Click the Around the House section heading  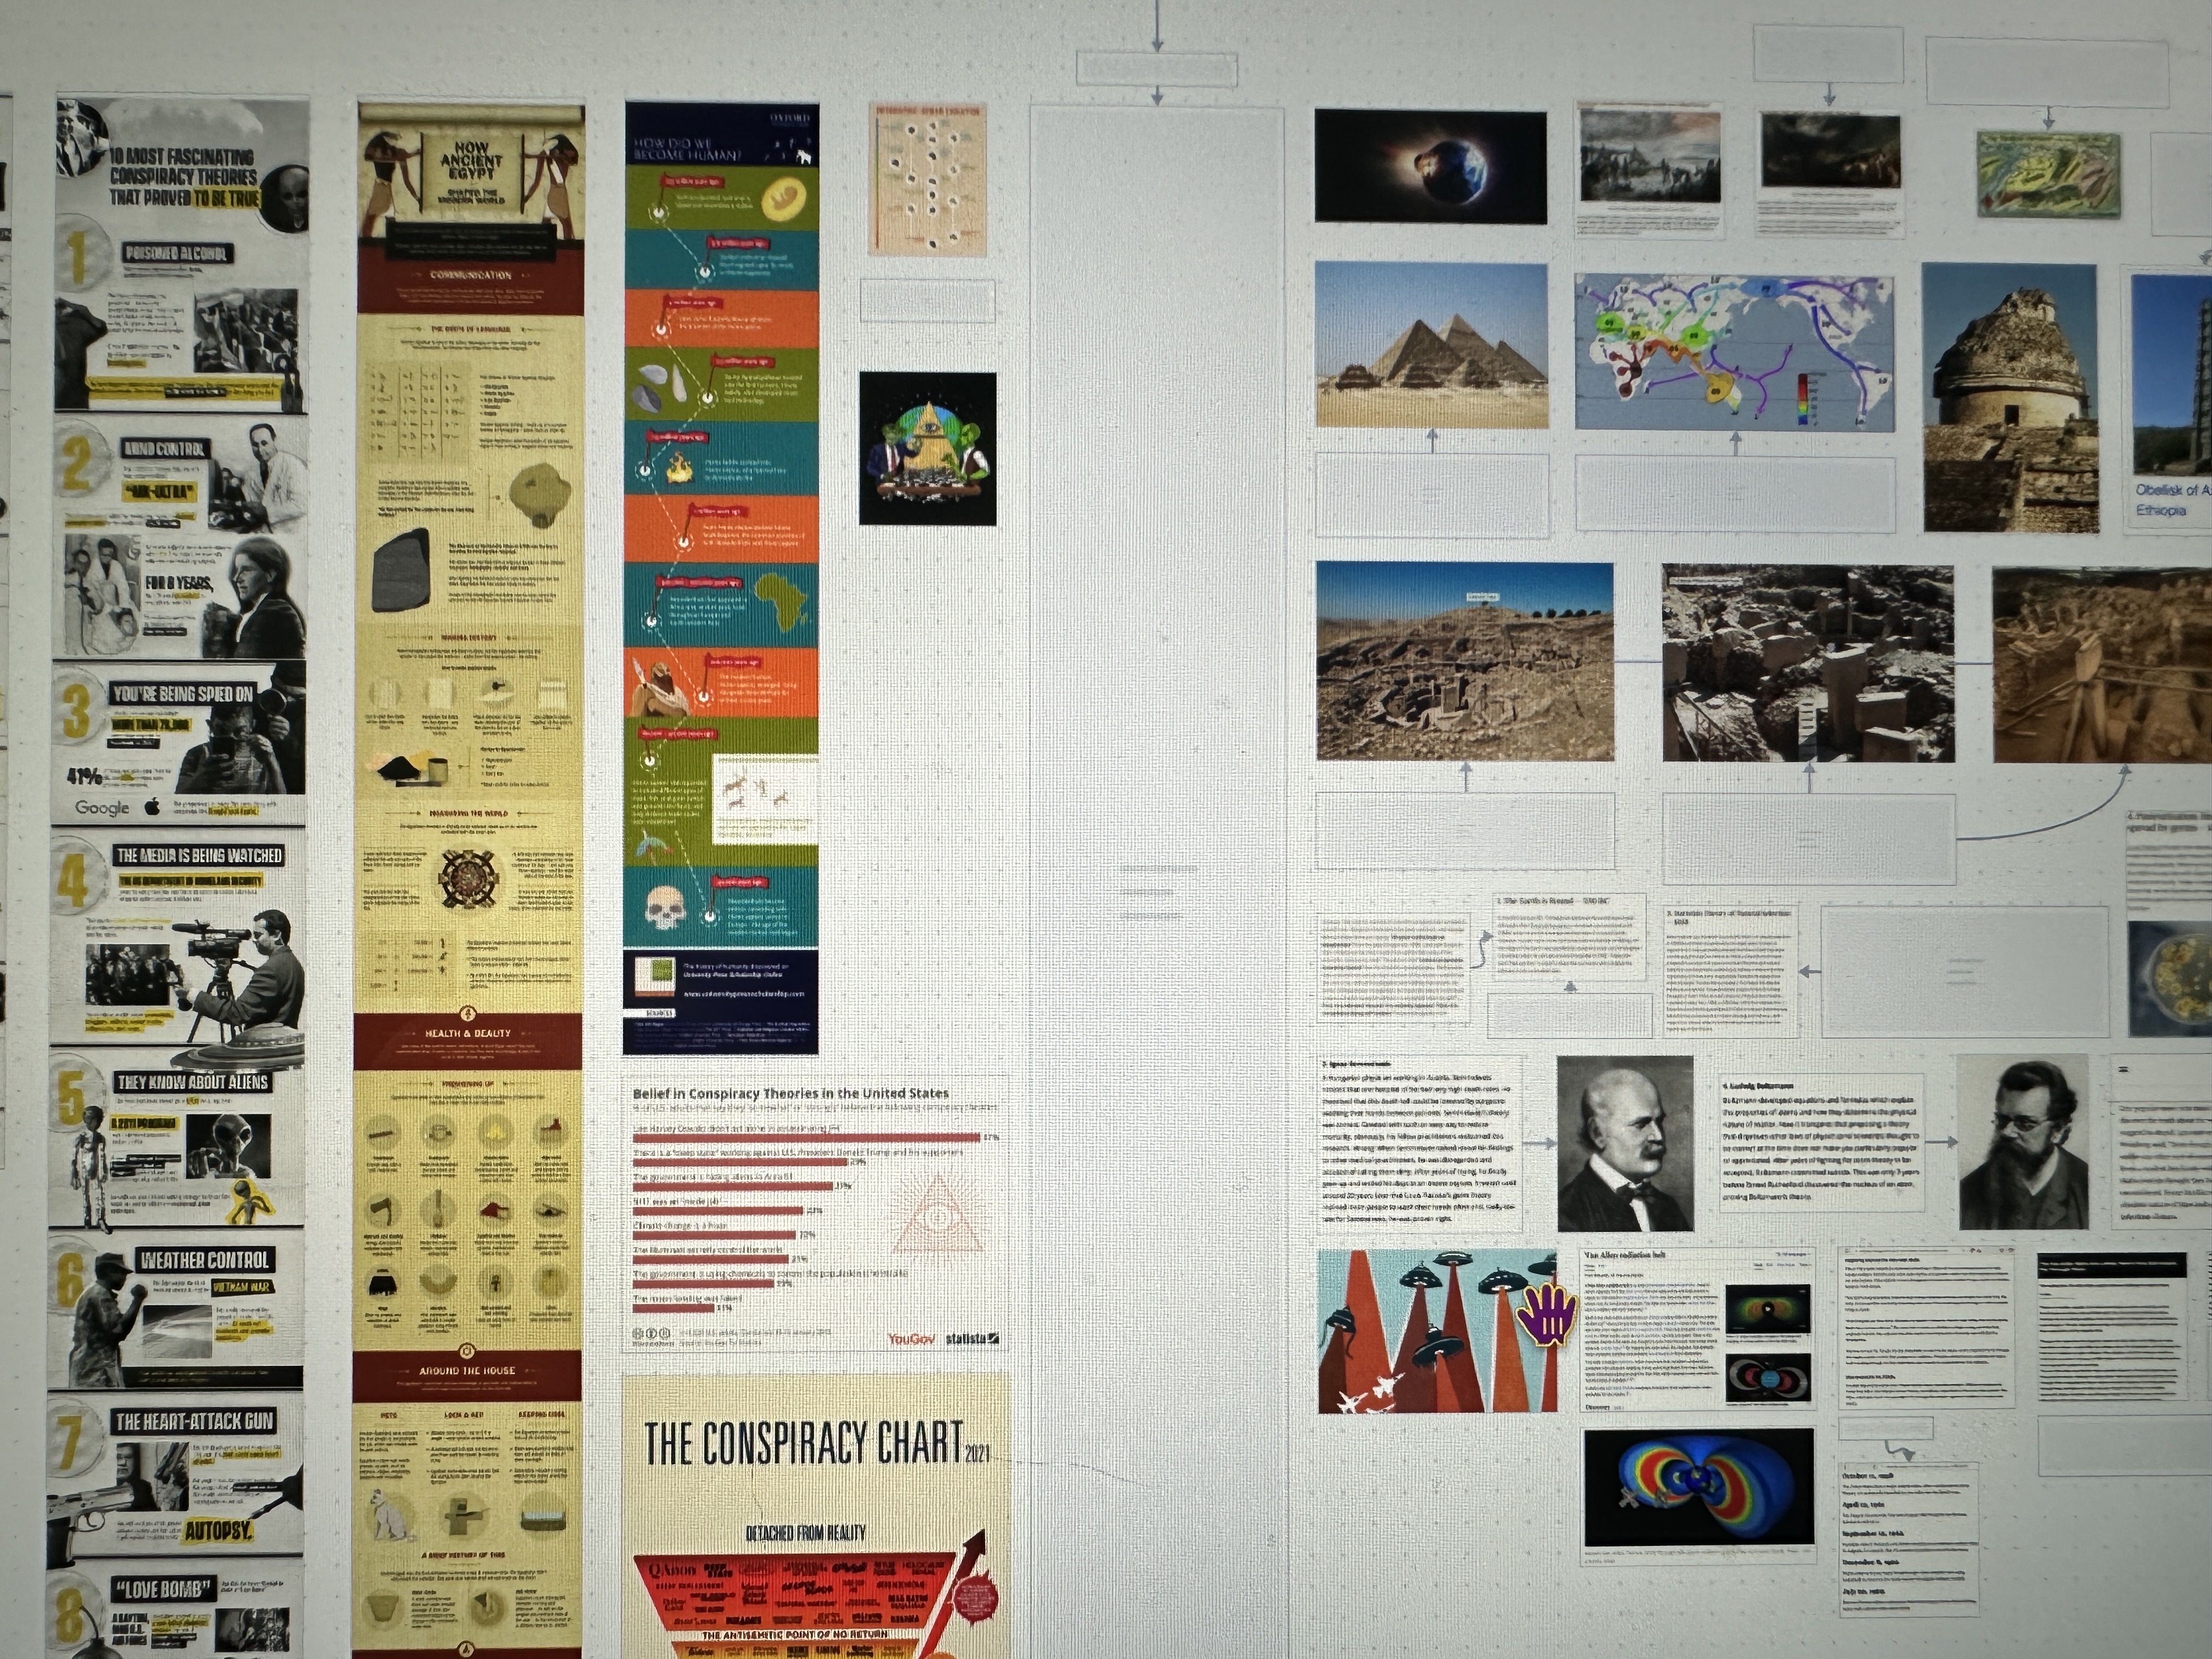click(467, 1371)
